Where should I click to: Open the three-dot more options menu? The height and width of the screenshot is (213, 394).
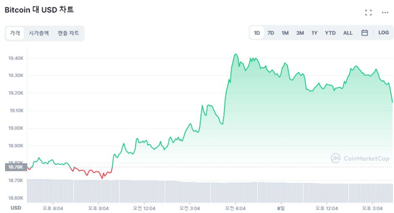coord(385,12)
